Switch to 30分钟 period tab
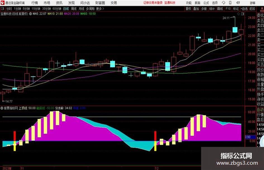Screen dimensions: 264x170 tap(46, 9)
